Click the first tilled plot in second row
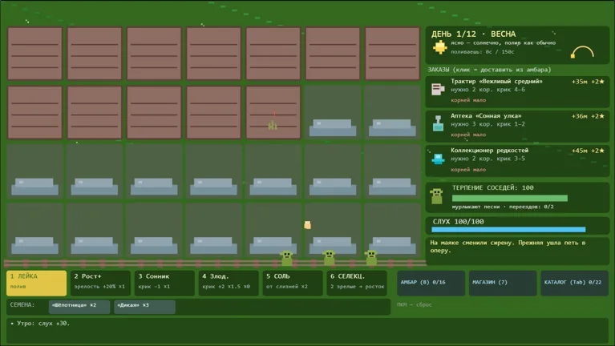615x346 pixels. tap(35, 113)
